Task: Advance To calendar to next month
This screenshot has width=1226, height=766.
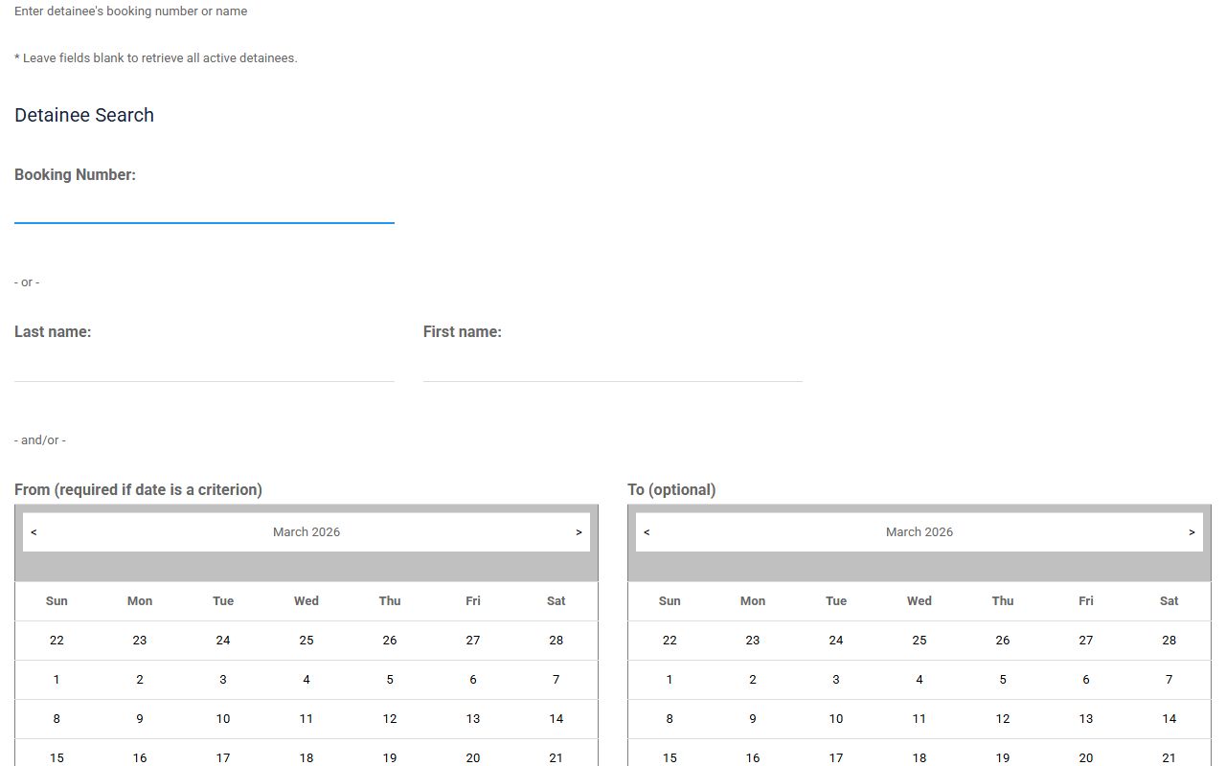Action: 1192,532
